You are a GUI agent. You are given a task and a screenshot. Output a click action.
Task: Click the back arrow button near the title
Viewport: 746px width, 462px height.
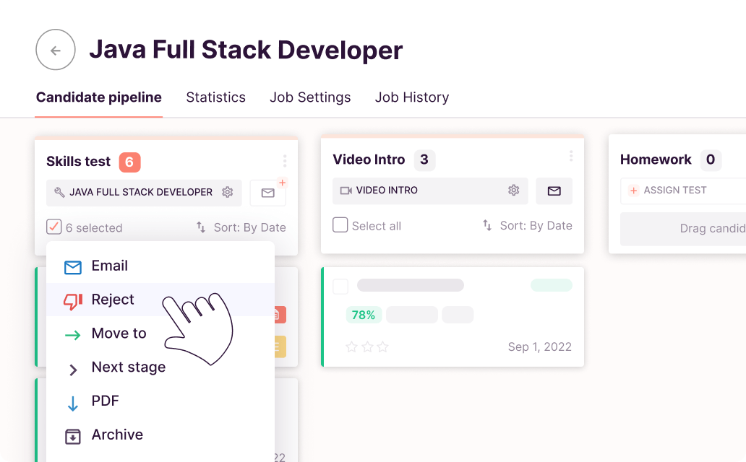pos(56,49)
